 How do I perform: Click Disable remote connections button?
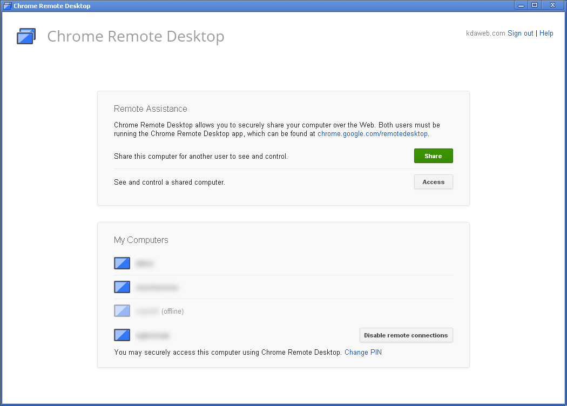coord(406,335)
